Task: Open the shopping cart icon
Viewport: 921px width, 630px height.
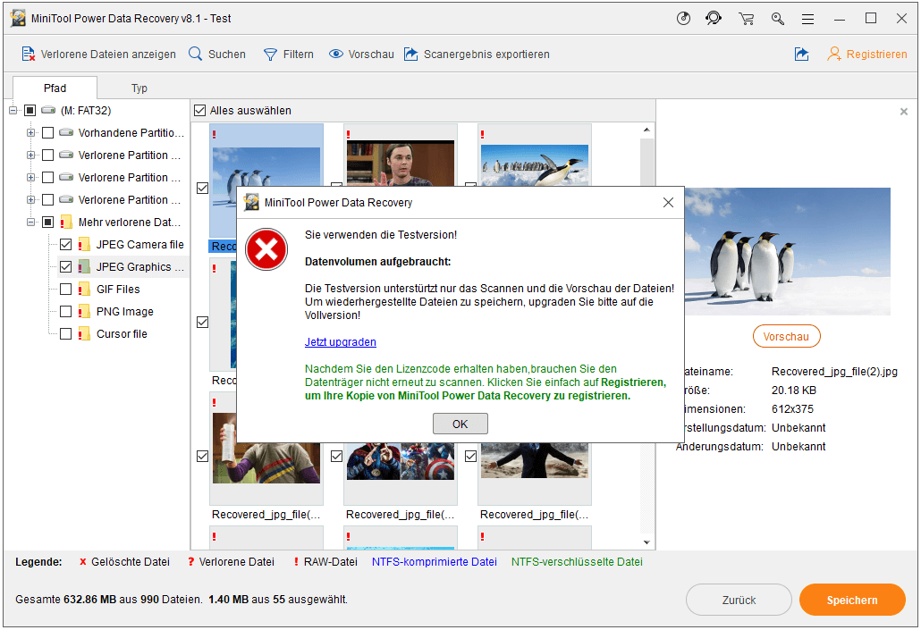Action: (x=747, y=19)
